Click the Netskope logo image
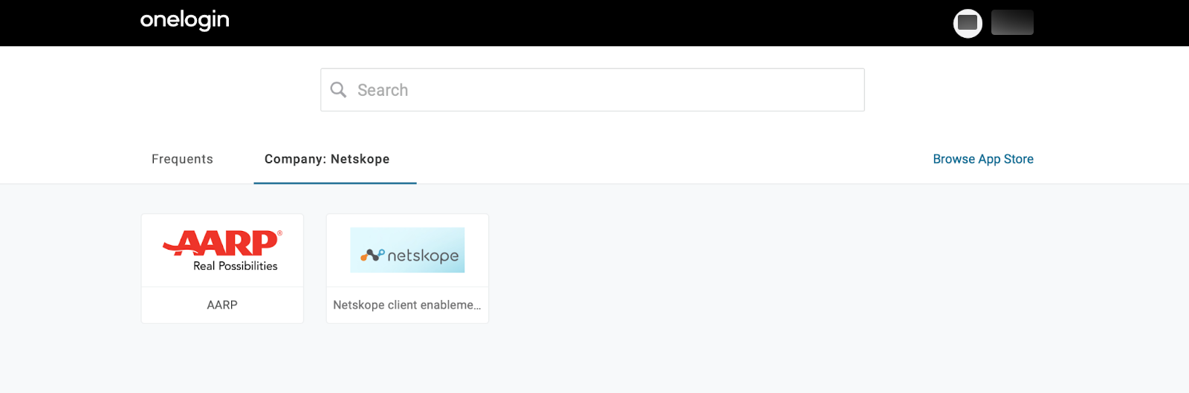 [x=407, y=250]
